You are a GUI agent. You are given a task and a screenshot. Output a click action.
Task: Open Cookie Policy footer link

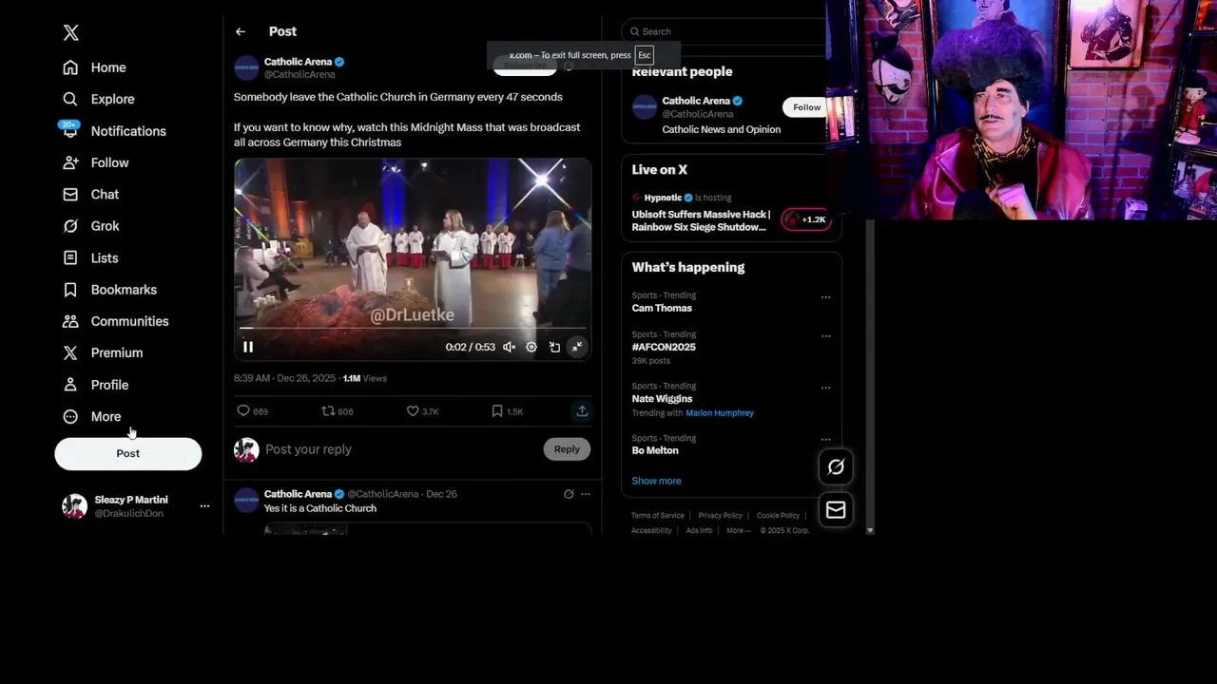click(x=778, y=516)
